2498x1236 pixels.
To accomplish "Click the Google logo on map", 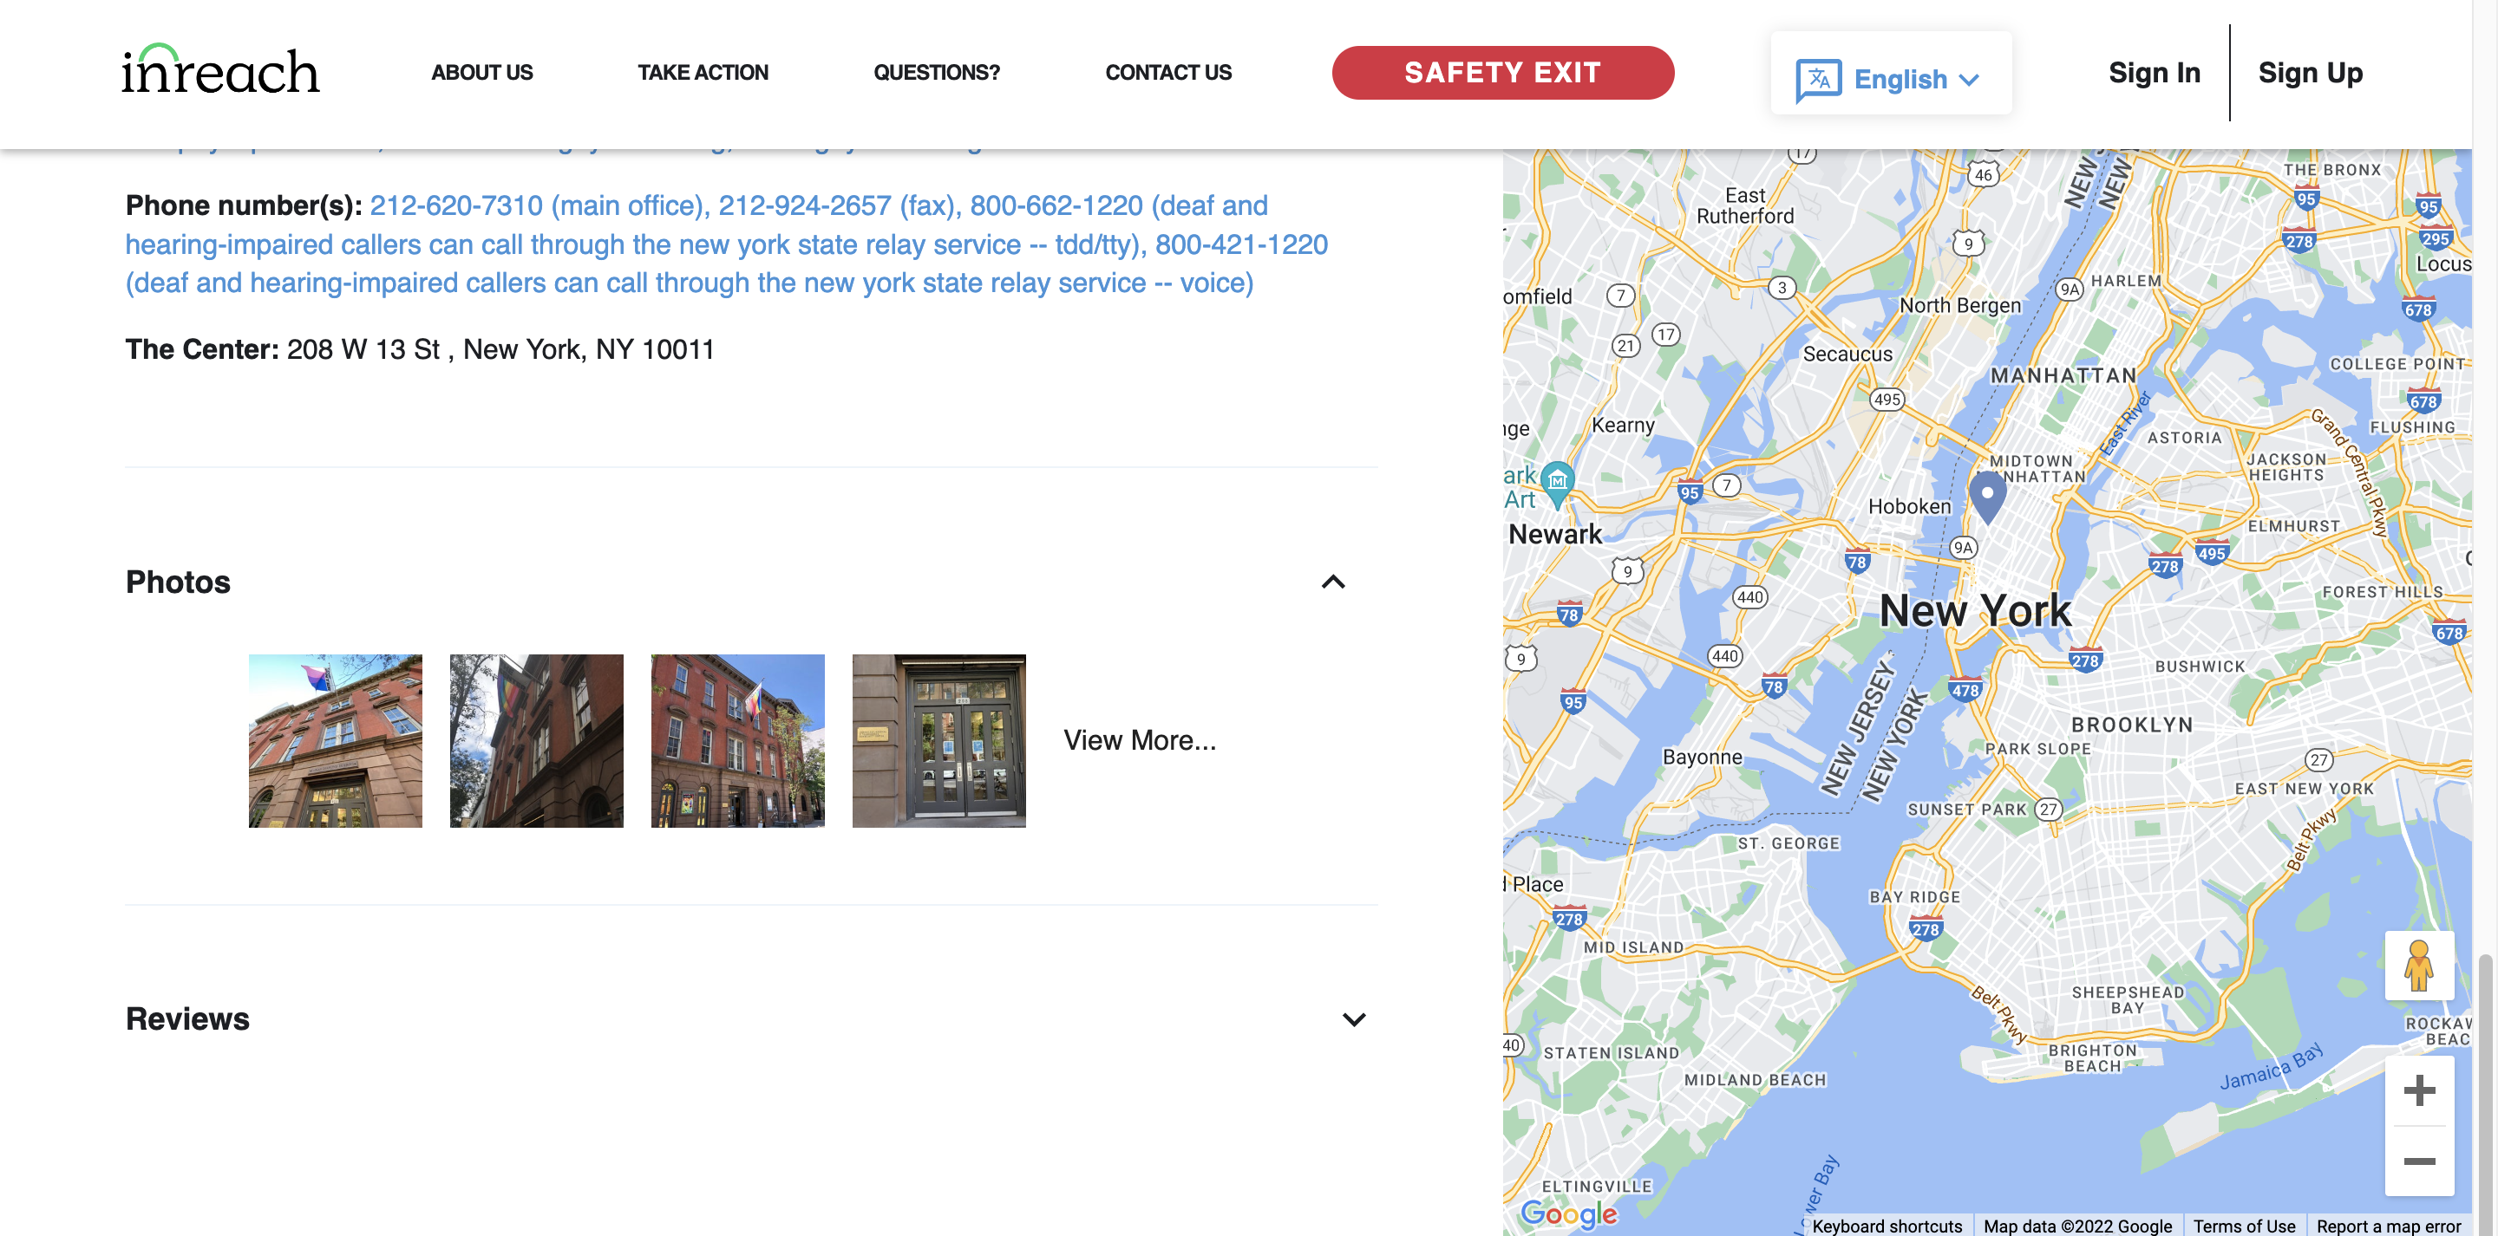I will tap(1568, 1213).
